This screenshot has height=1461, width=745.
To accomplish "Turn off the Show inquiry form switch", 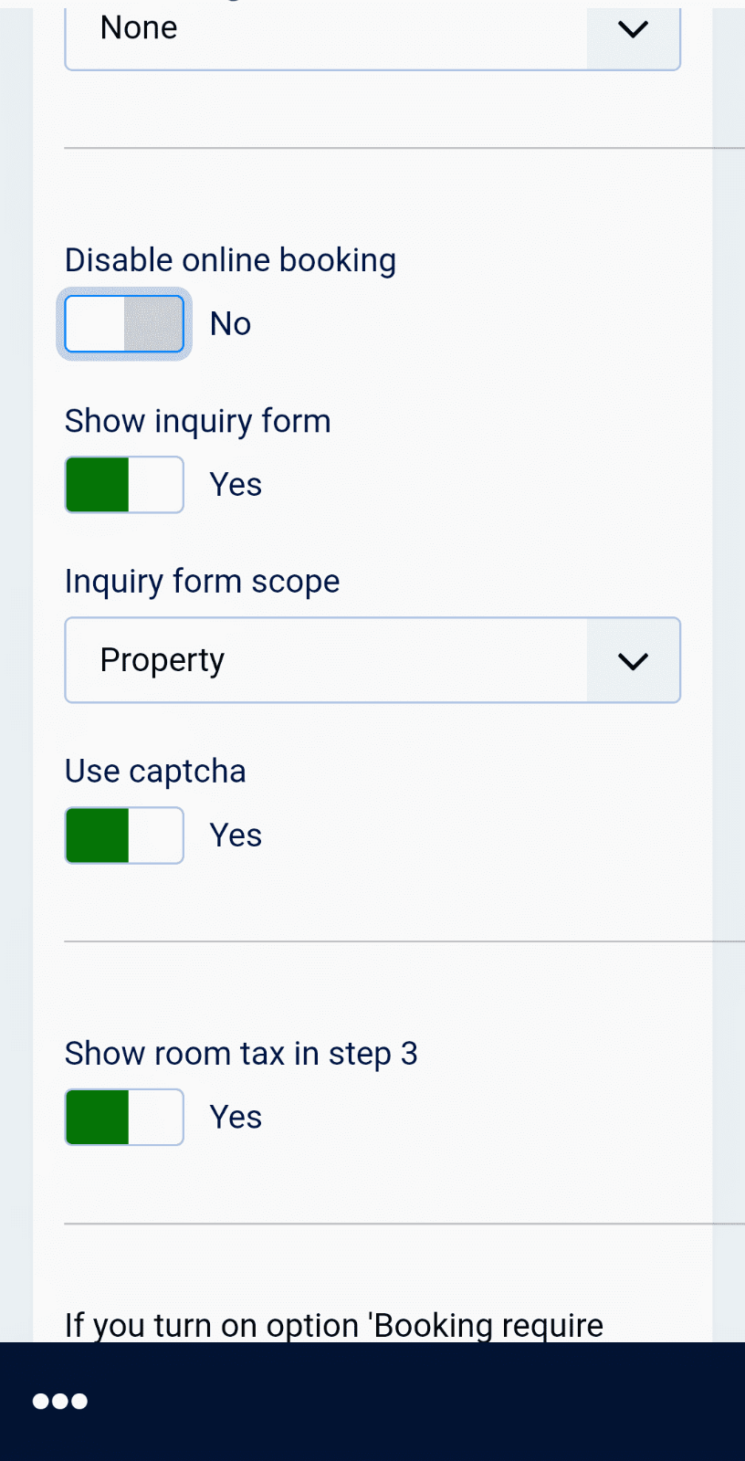I will click(124, 485).
